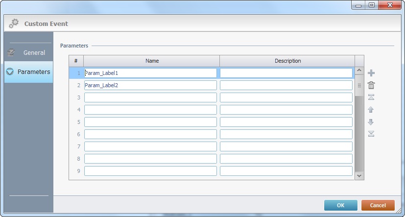
Task: Click the Param_Label2 name field
Action: click(x=150, y=85)
